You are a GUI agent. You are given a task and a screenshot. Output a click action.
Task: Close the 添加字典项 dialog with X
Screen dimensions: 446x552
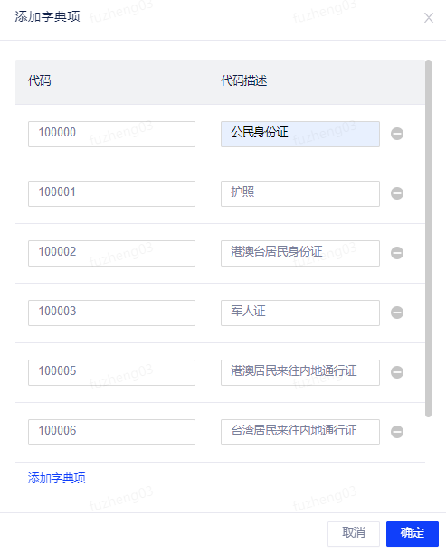point(429,17)
